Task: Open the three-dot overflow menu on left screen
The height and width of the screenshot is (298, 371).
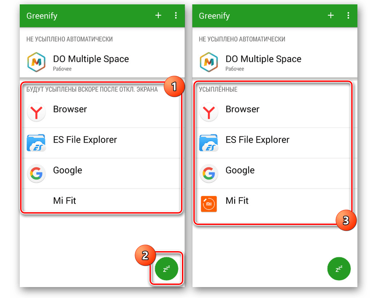Action: [176, 16]
